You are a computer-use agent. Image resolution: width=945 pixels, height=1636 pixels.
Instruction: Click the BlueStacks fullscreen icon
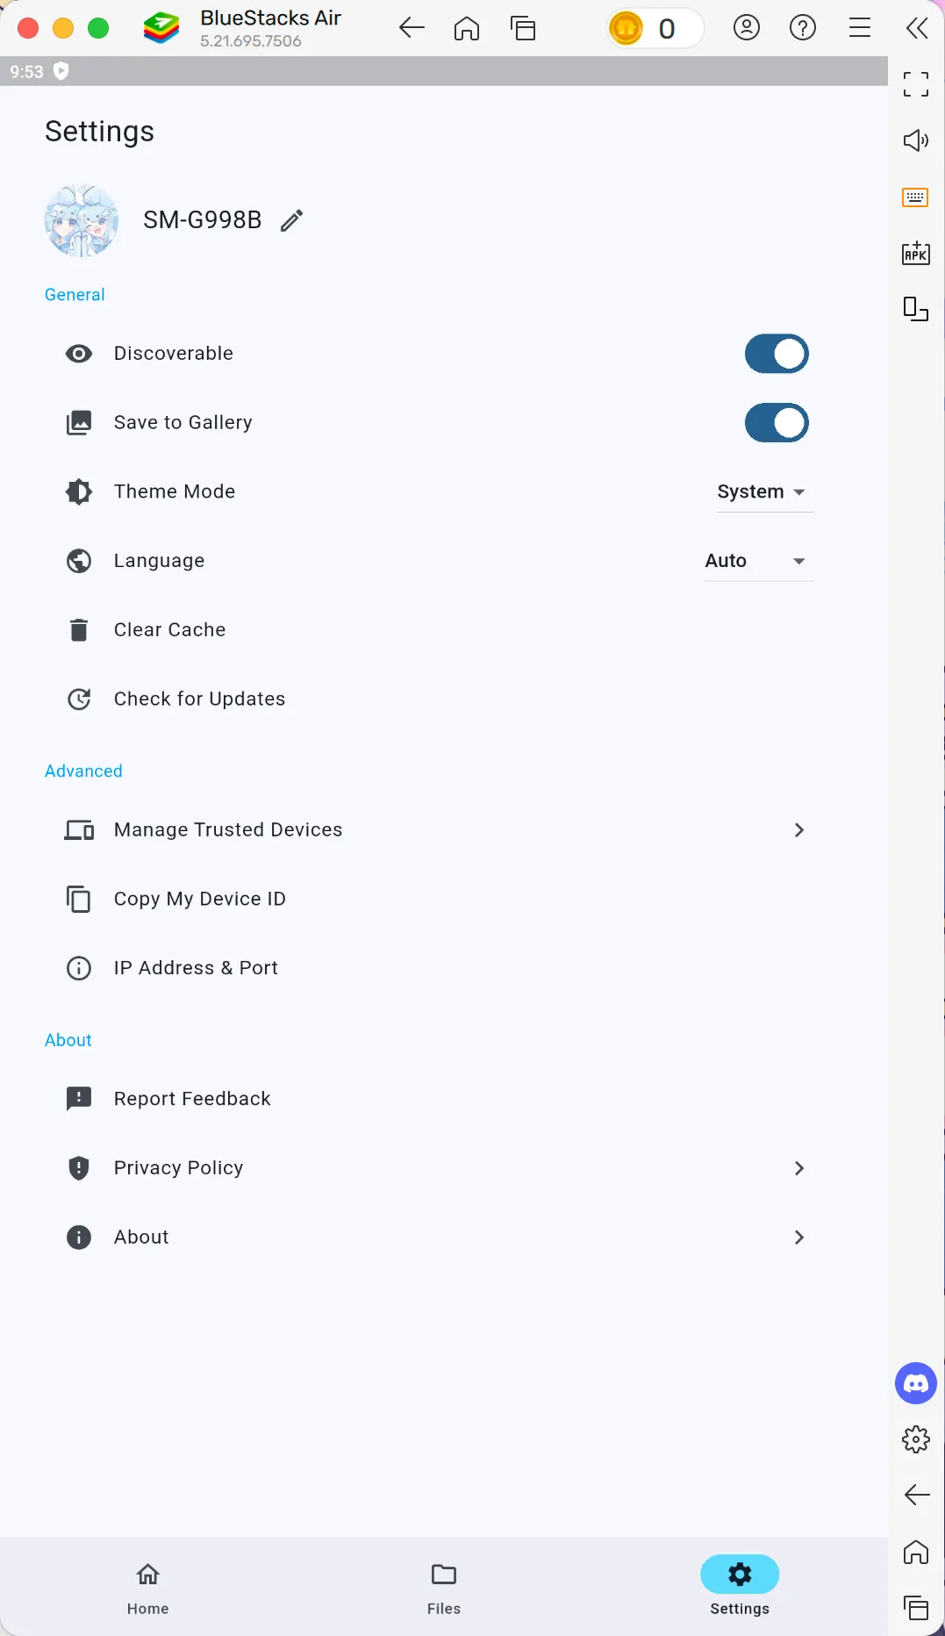coord(916,84)
